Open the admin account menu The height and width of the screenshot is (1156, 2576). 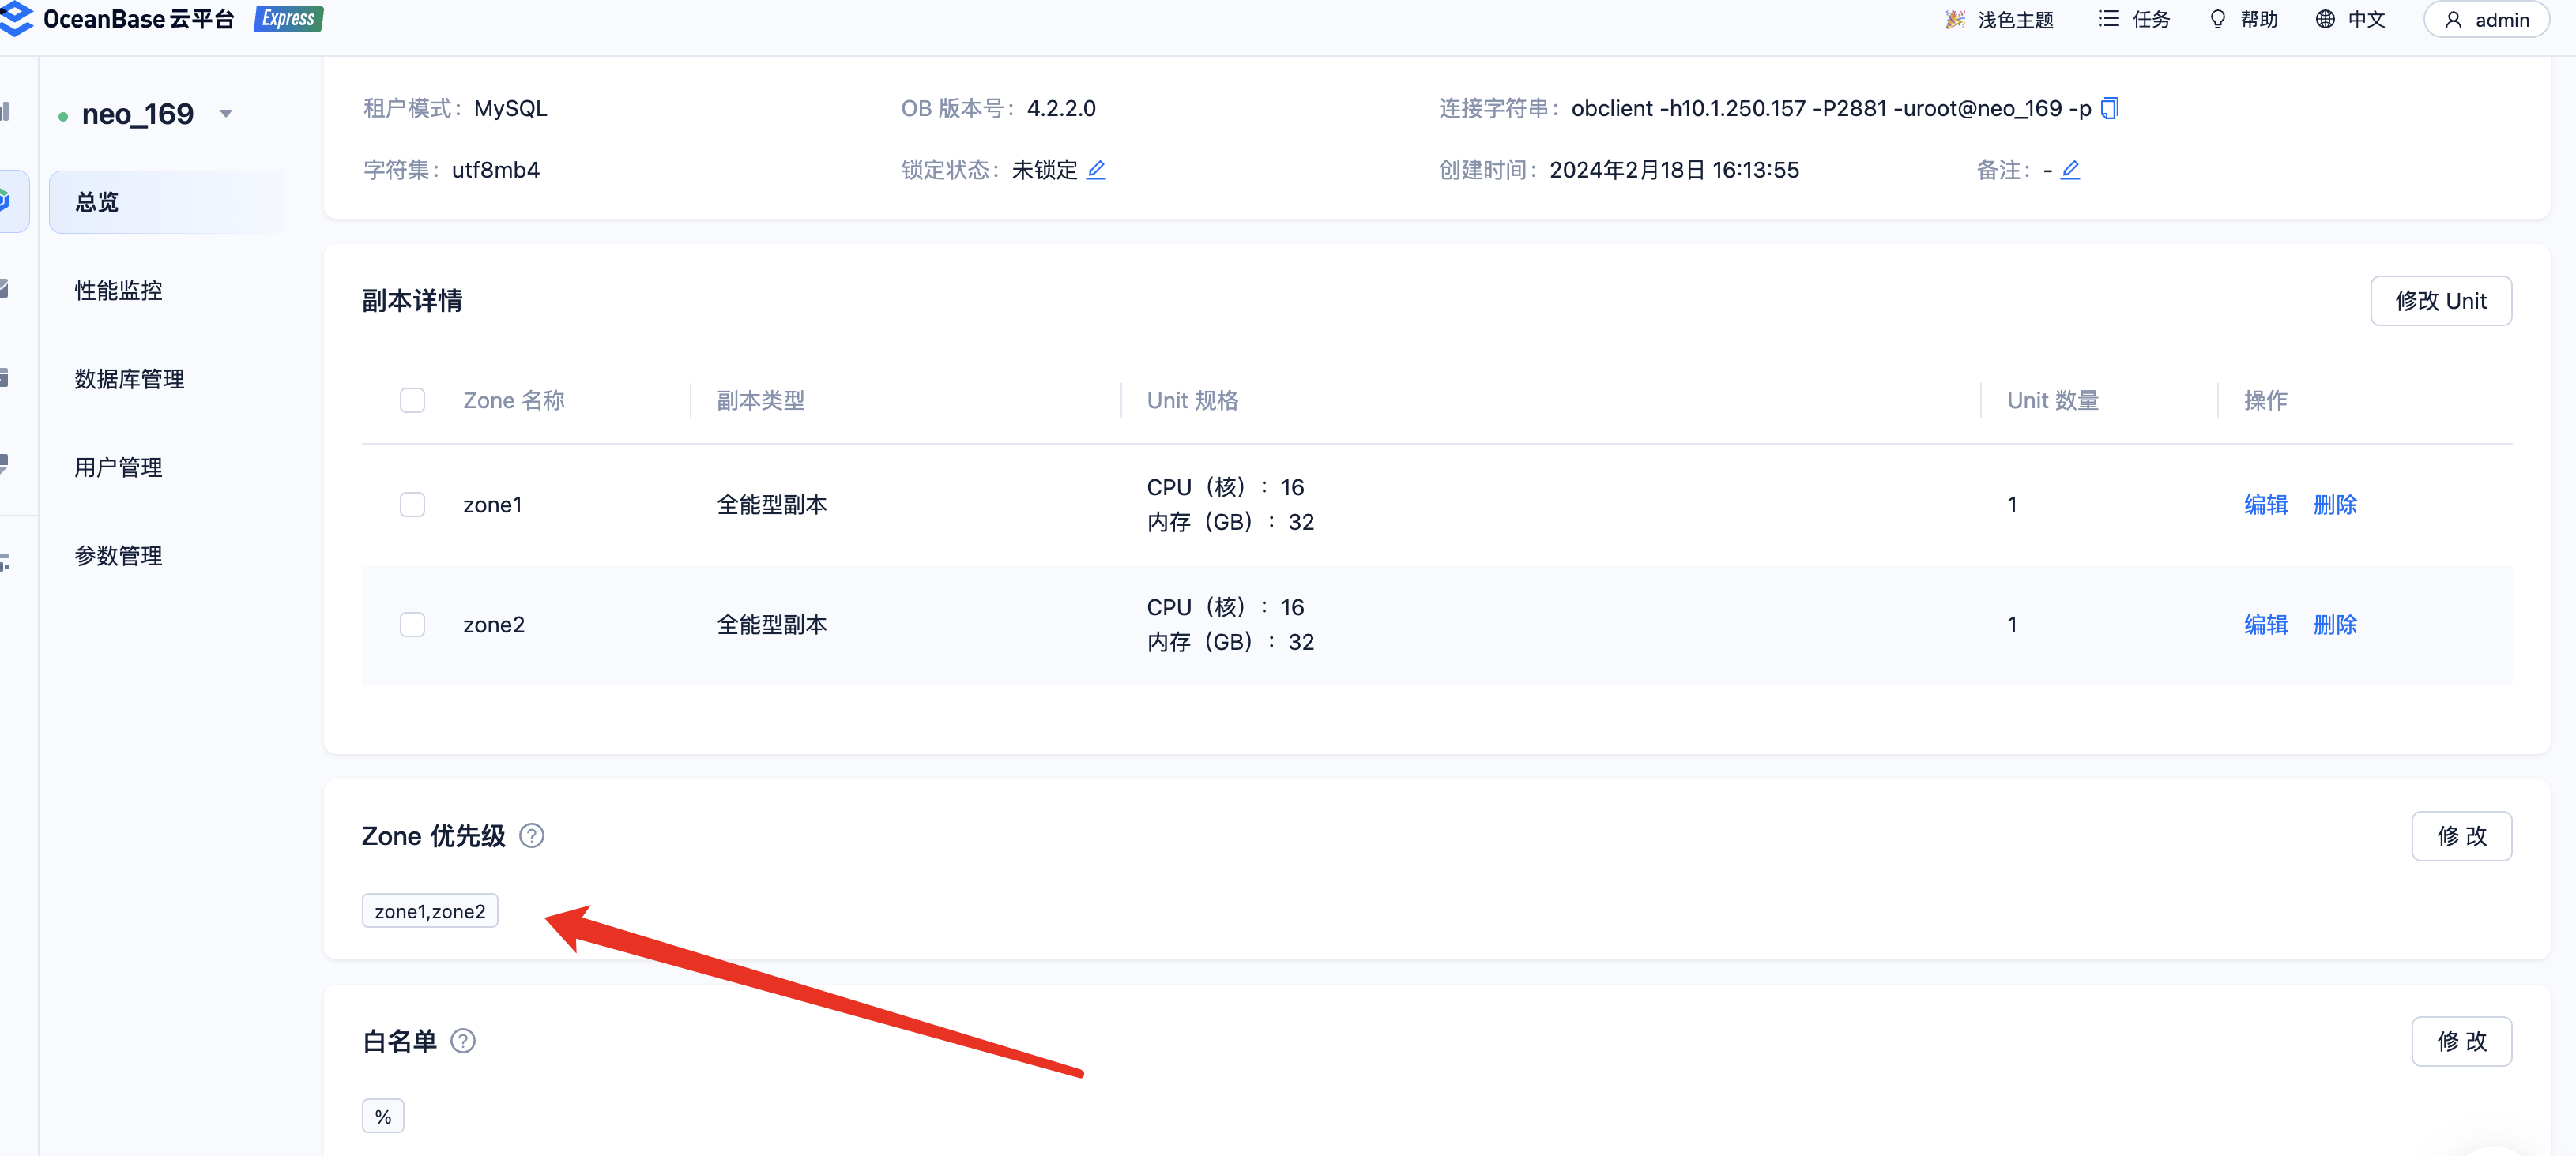(x=2486, y=20)
